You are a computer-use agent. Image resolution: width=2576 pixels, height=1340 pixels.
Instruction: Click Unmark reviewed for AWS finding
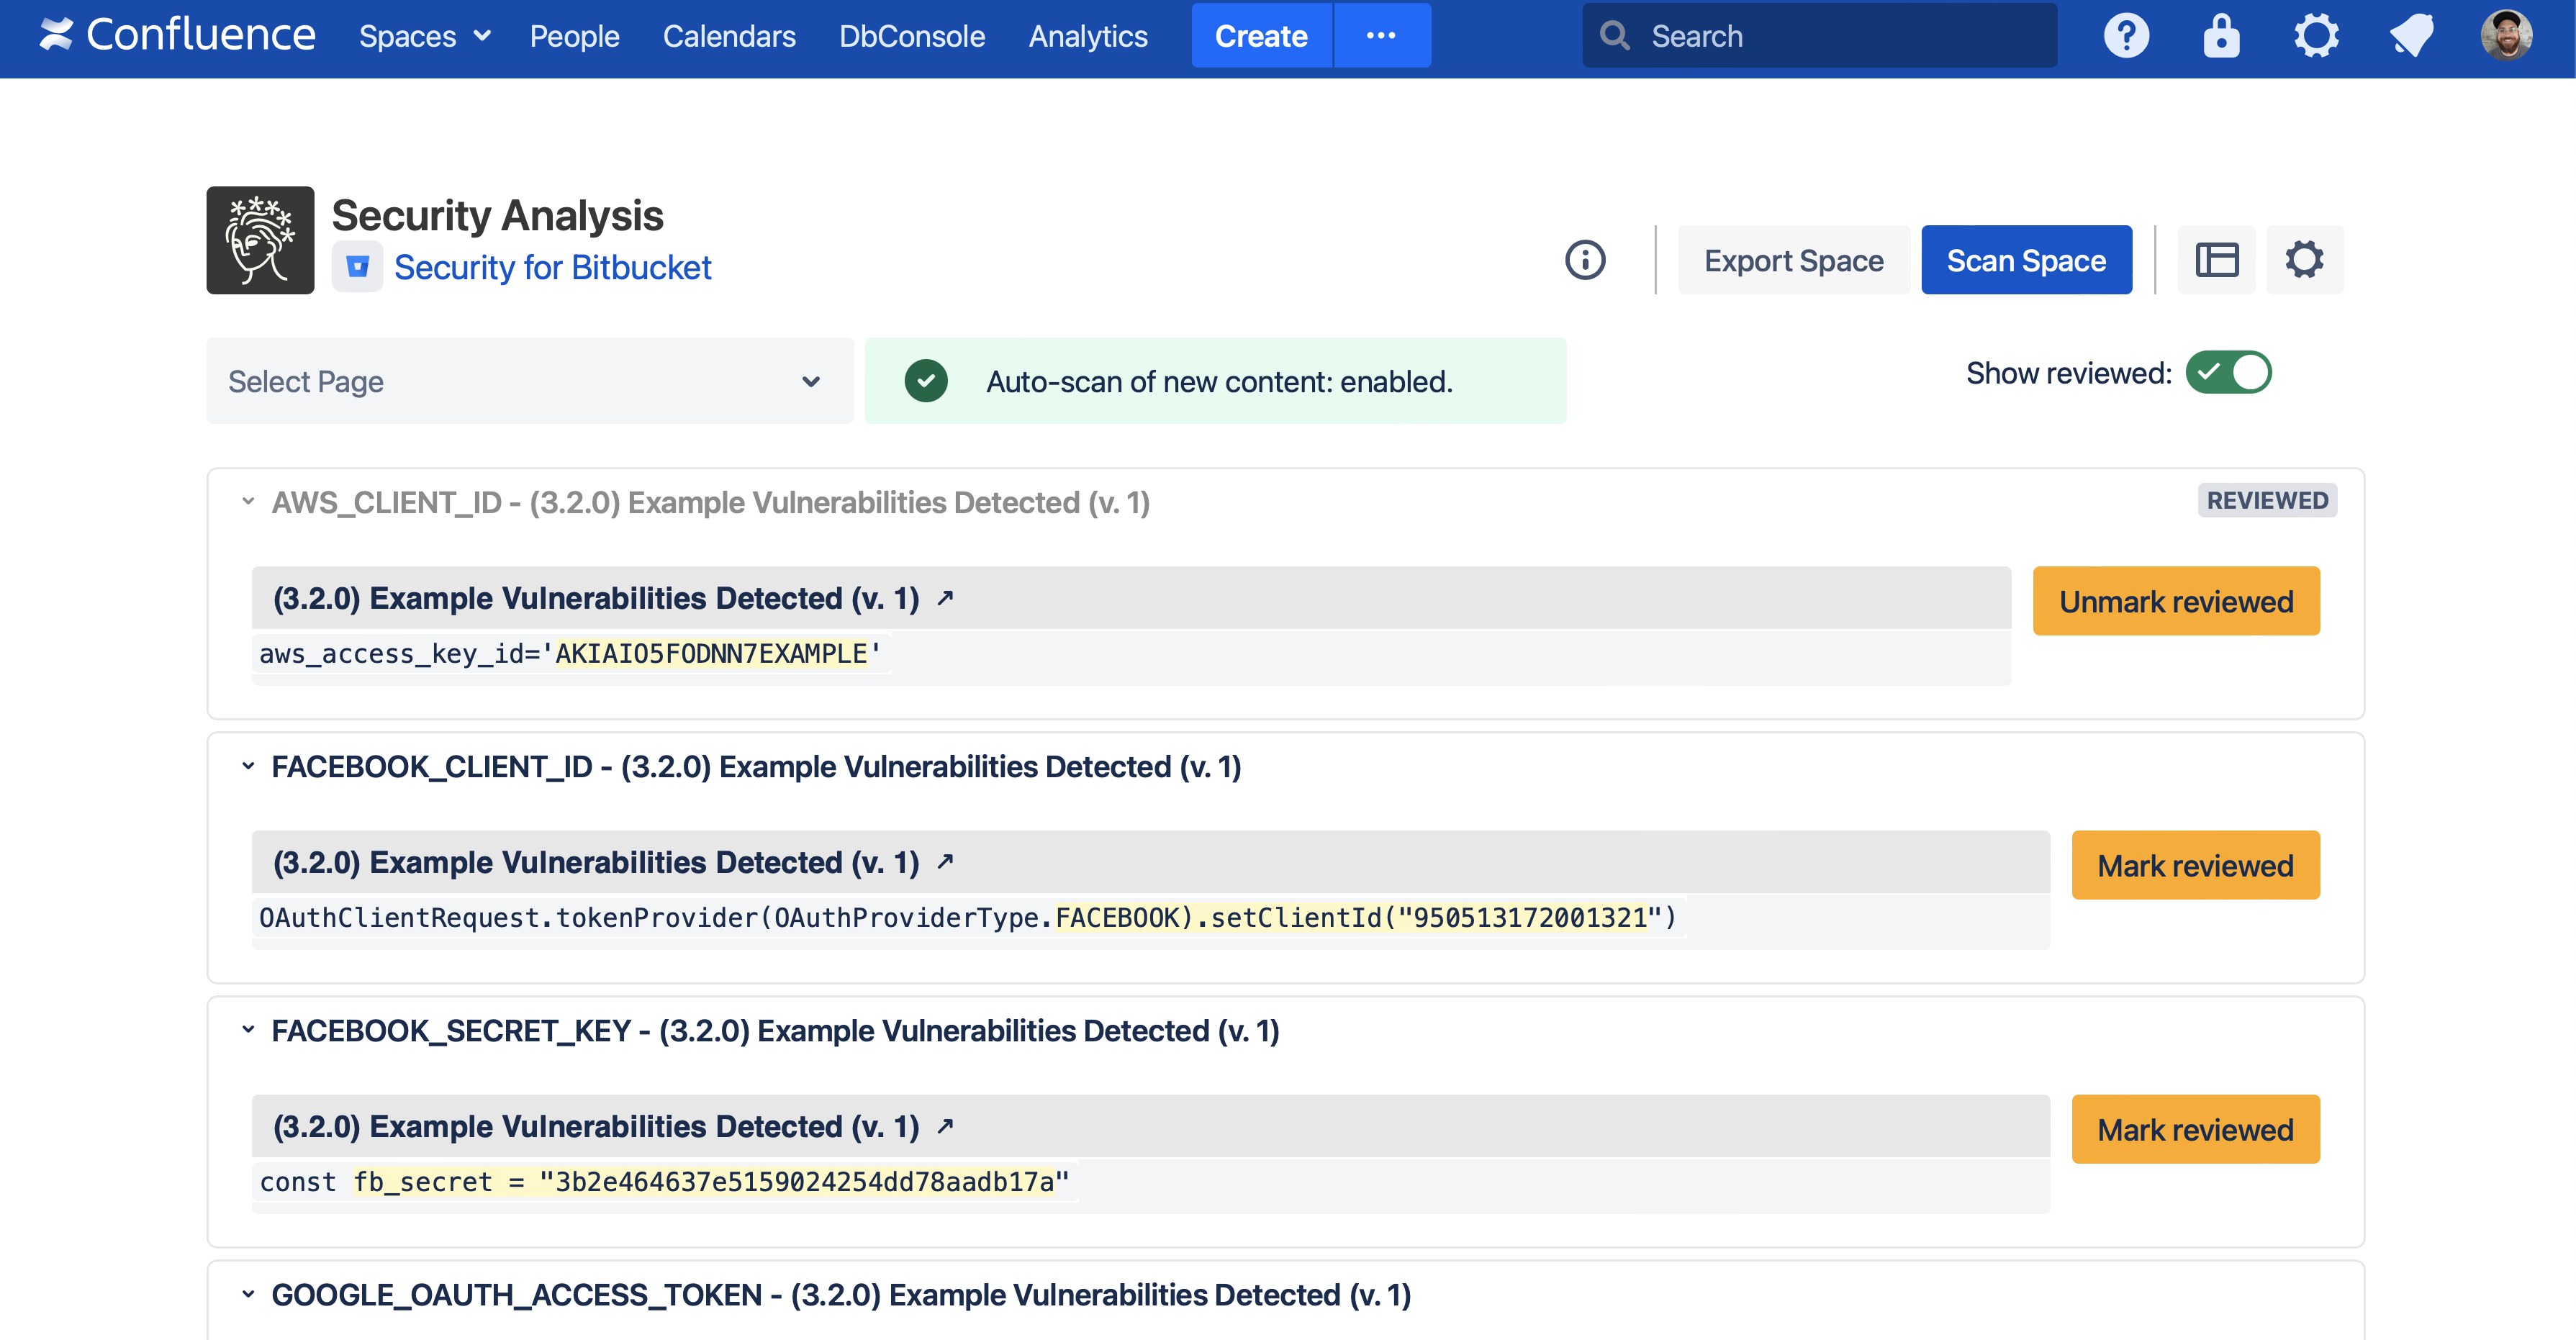[2175, 601]
